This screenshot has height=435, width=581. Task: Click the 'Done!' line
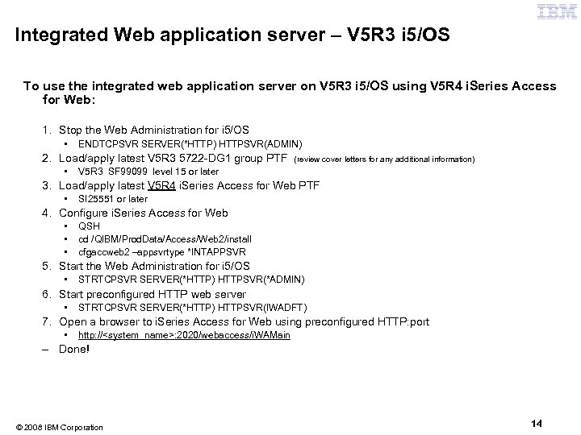coord(74,349)
